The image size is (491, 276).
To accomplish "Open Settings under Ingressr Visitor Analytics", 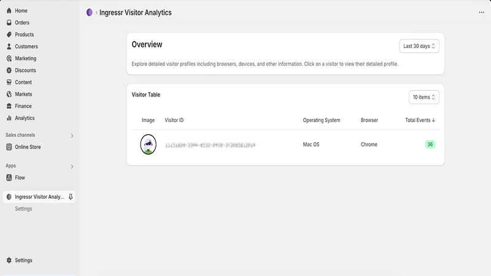I will click(x=23, y=209).
